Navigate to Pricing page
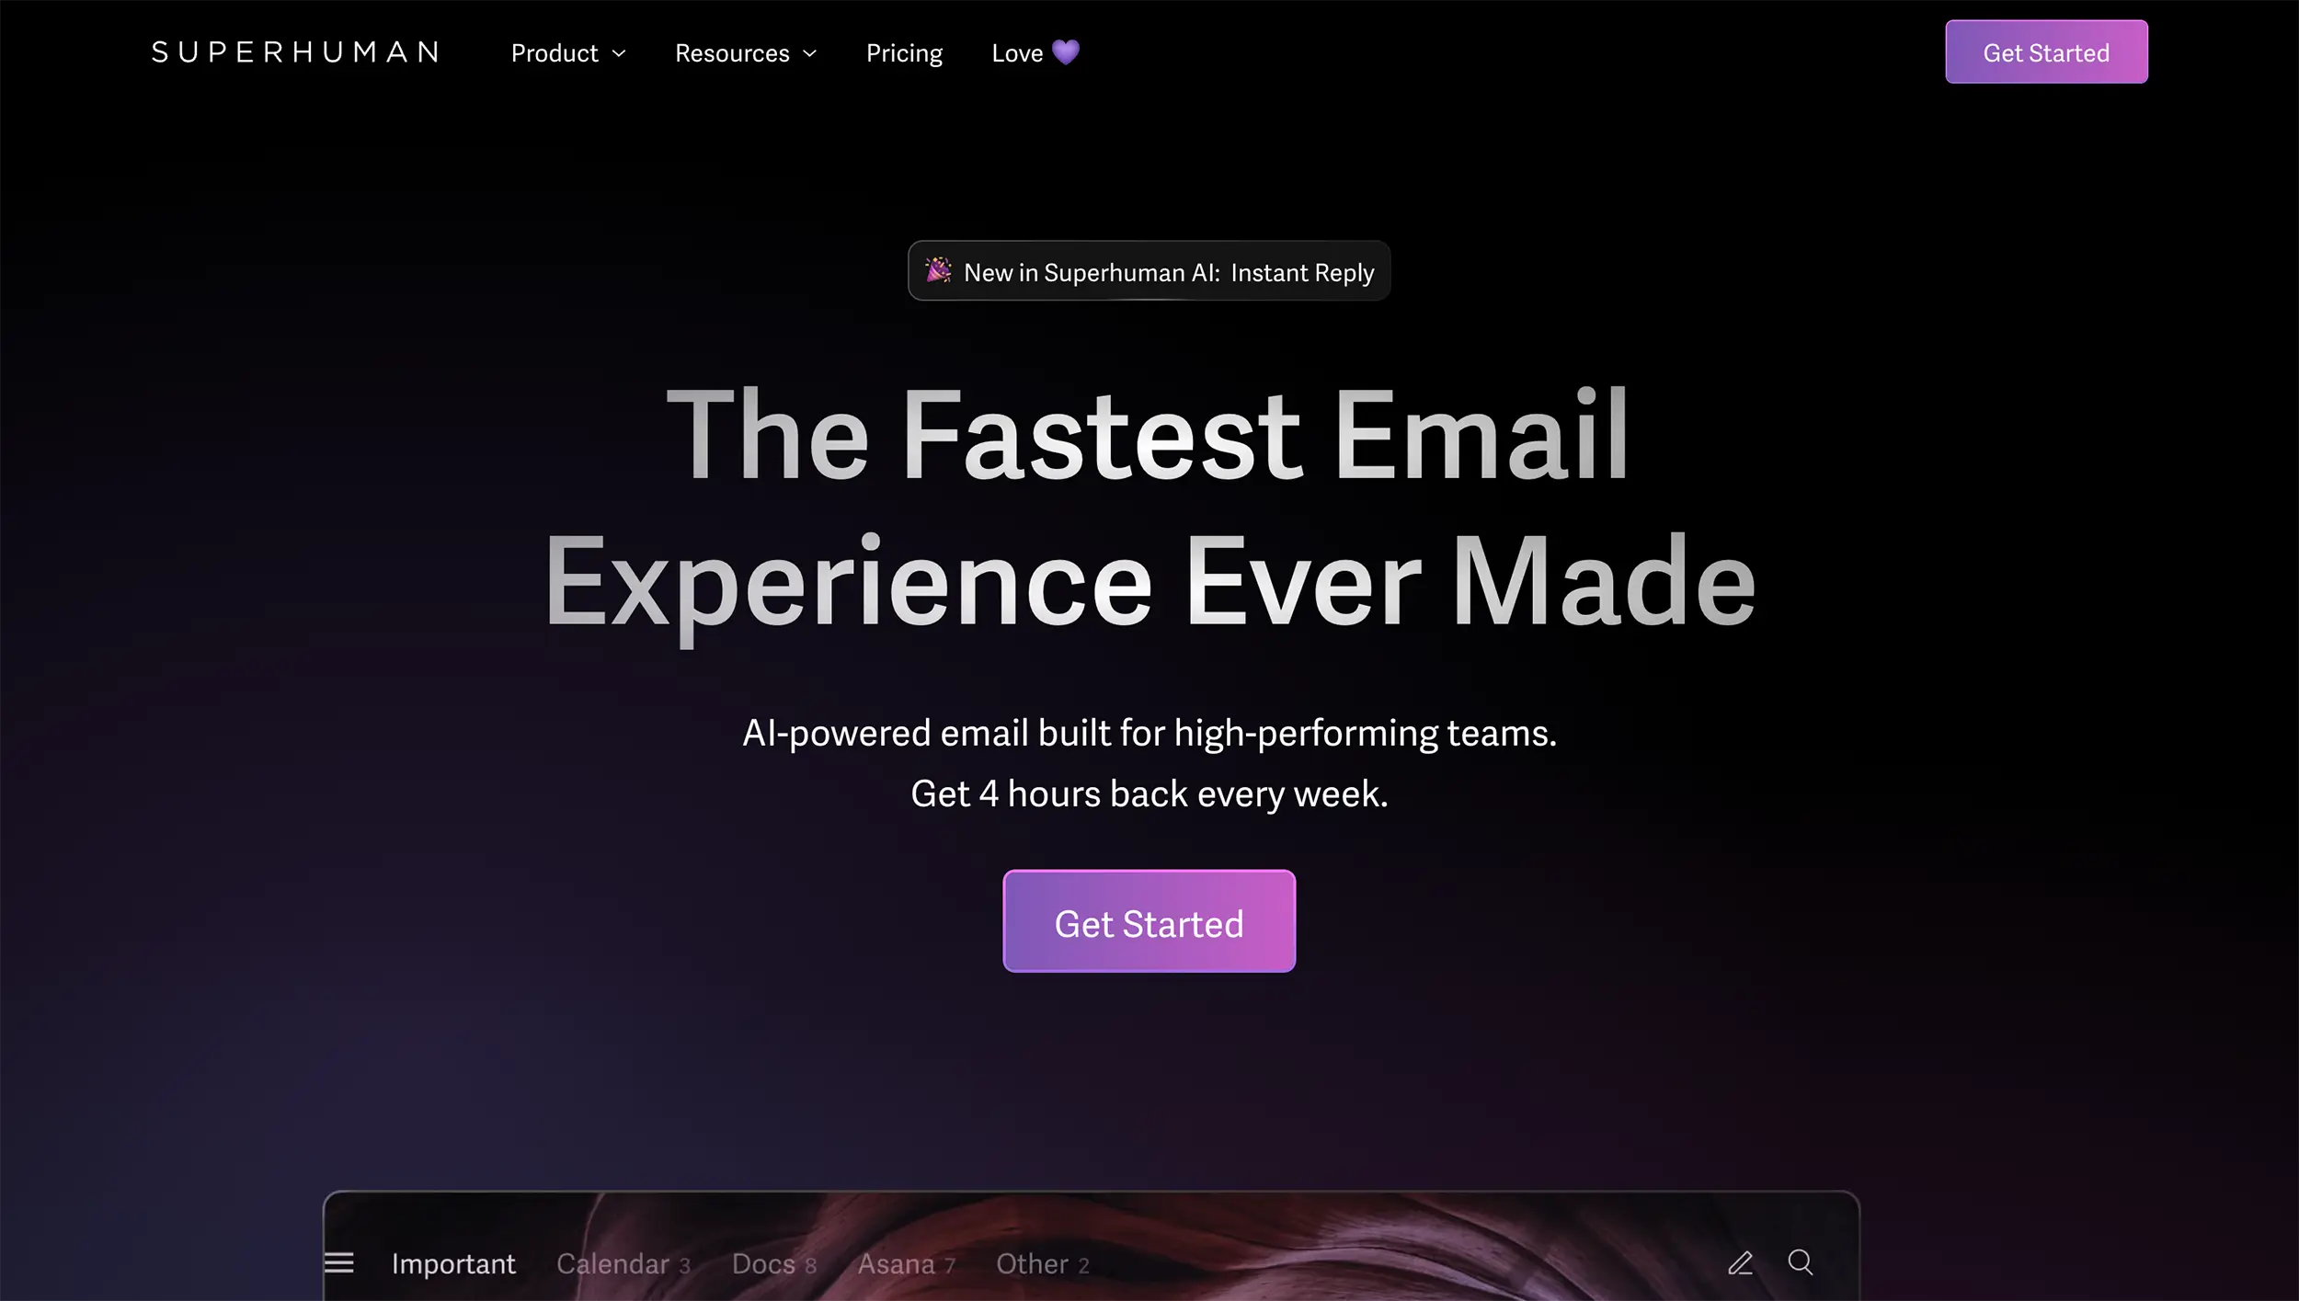The image size is (2299, 1301). pyautogui.click(x=903, y=52)
